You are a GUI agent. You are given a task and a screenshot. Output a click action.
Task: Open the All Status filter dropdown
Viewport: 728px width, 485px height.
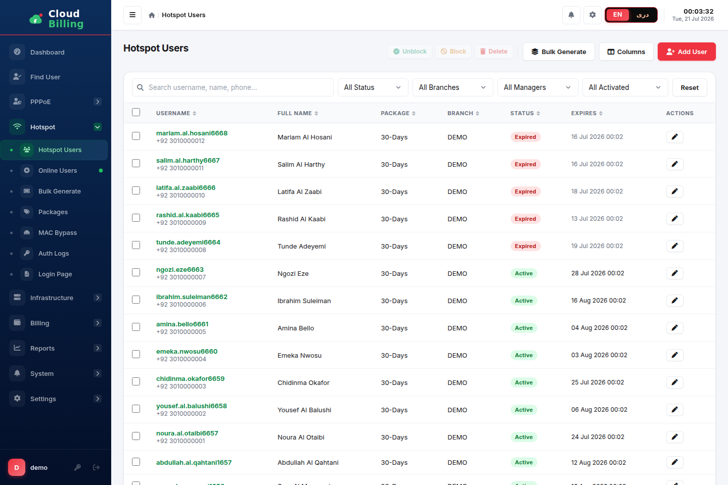[373, 87]
